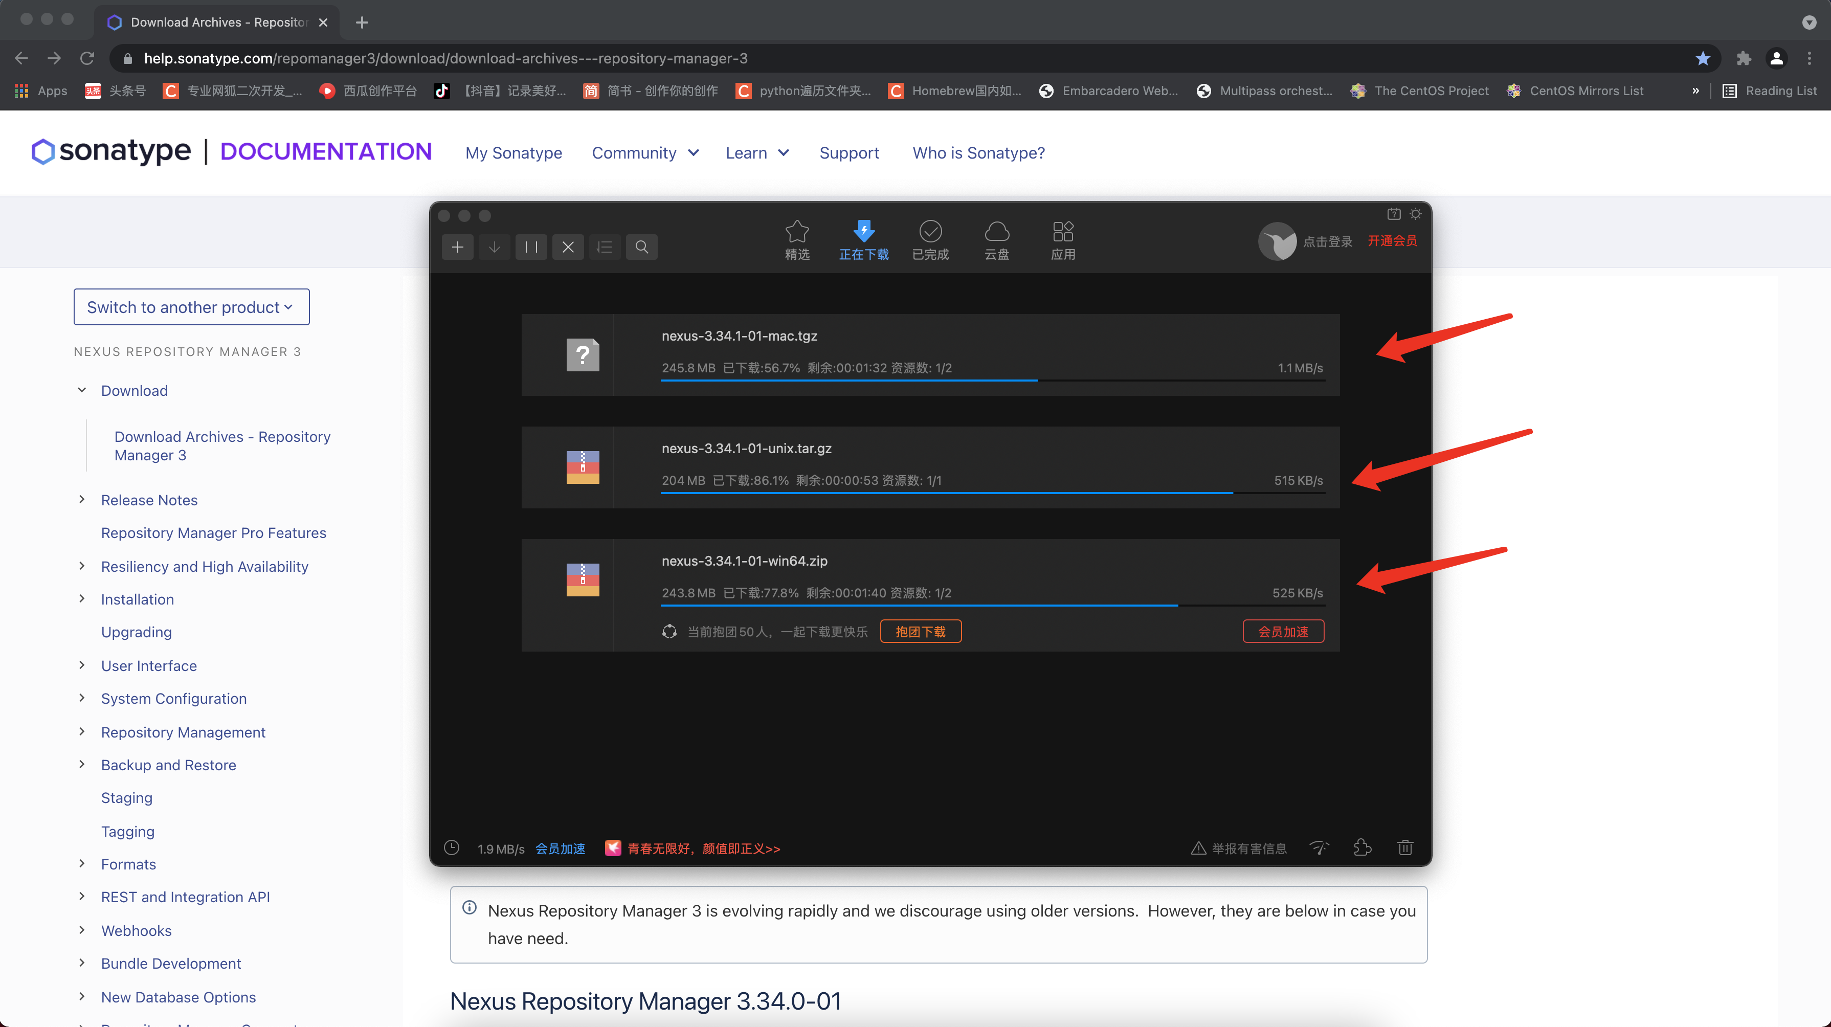
Task: Click the user avatar in downloader
Action: [1277, 241]
